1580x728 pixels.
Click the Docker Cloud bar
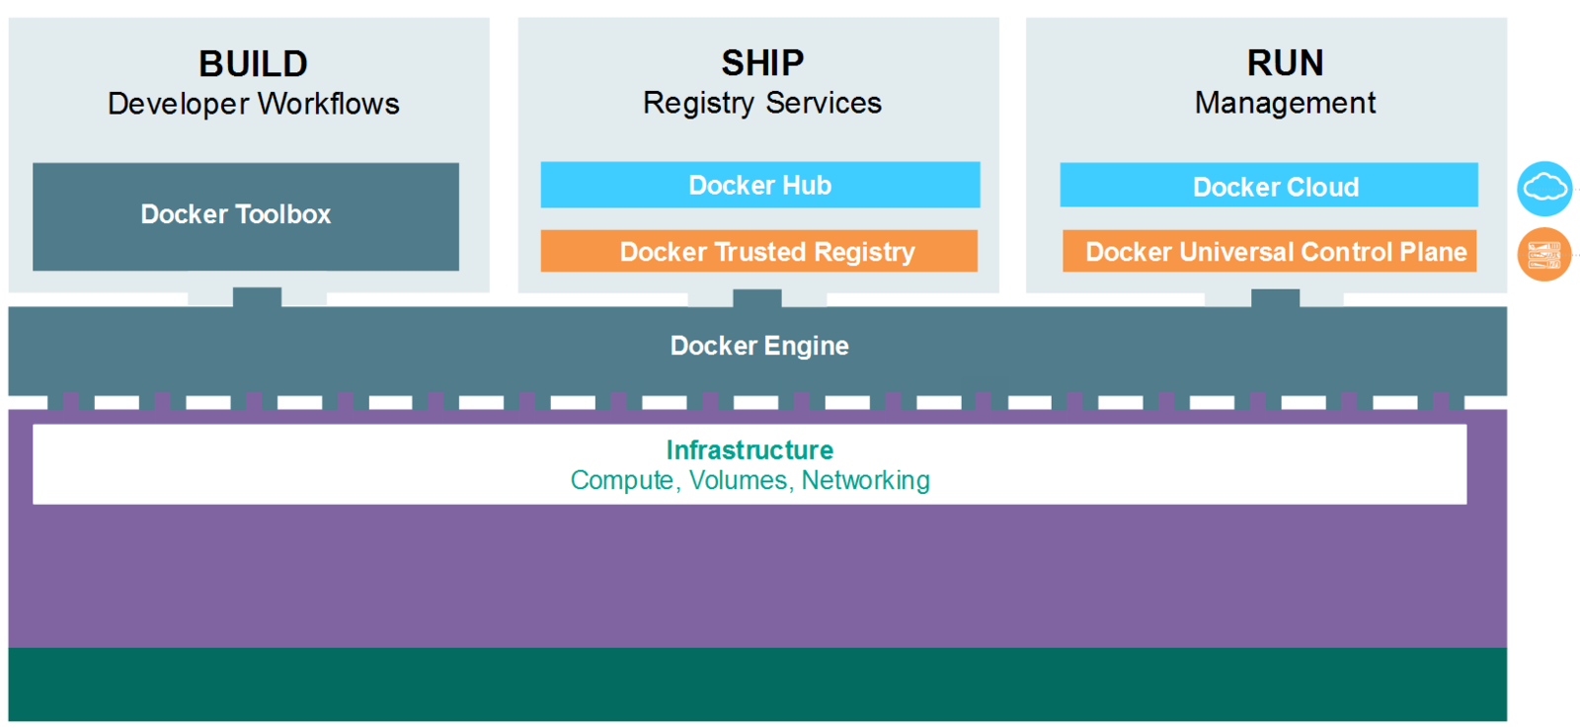pos(1269,185)
